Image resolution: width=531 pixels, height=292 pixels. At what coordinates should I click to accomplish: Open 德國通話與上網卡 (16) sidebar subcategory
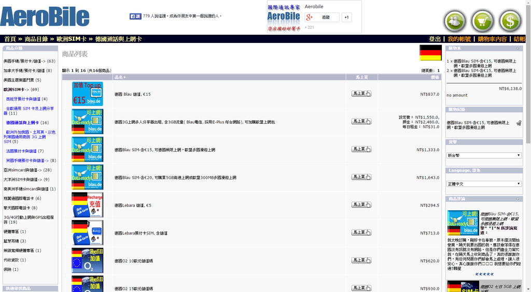22,123
